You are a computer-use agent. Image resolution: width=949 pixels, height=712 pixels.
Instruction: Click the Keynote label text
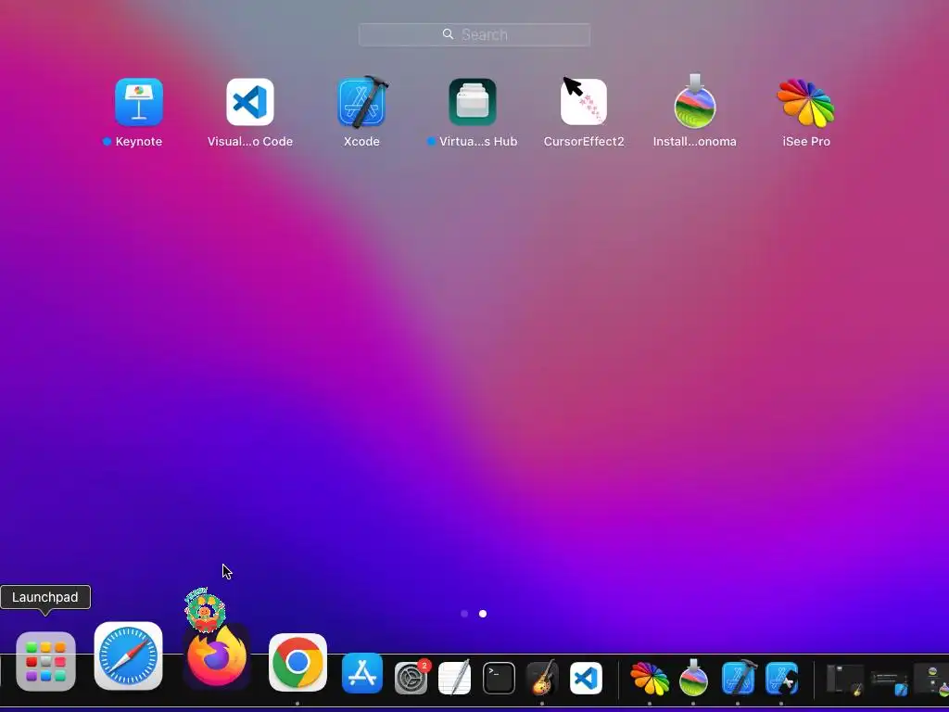(x=139, y=141)
